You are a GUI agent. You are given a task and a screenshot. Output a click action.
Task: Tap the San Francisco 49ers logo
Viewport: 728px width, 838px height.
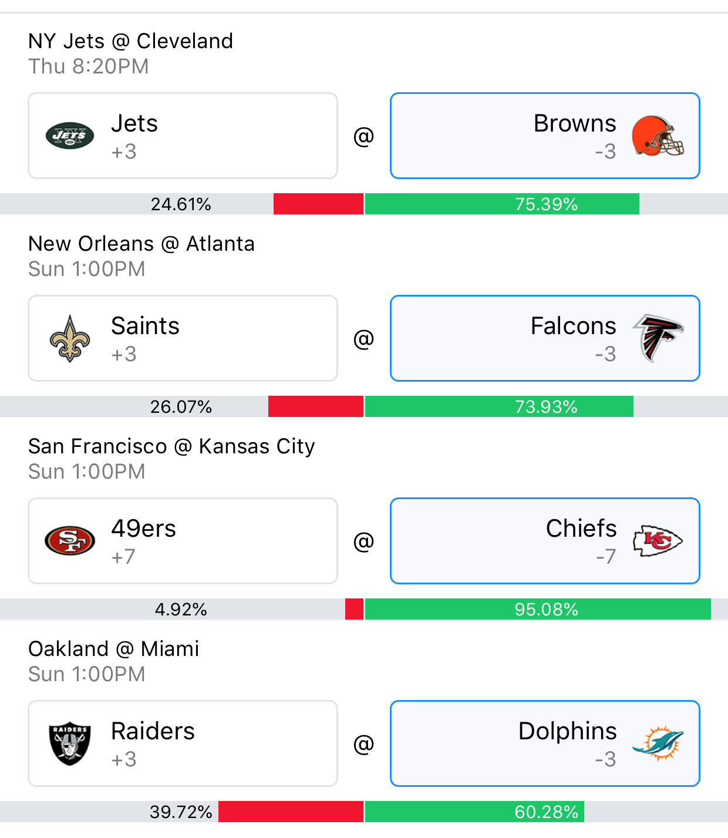point(70,541)
